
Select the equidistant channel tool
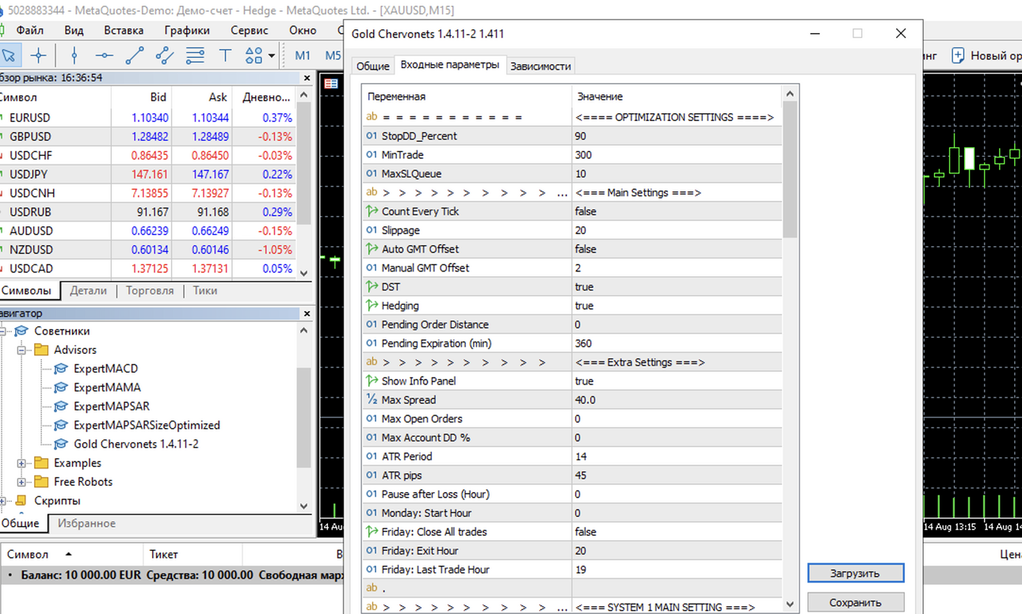point(165,55)
